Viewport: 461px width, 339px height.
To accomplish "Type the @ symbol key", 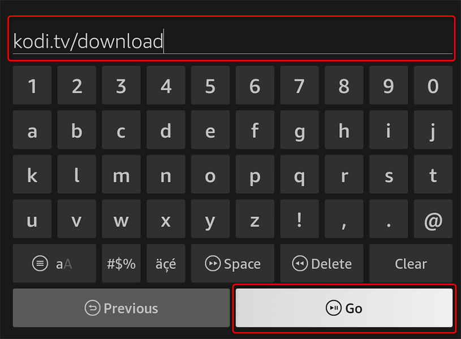I will tap(433, 220).
